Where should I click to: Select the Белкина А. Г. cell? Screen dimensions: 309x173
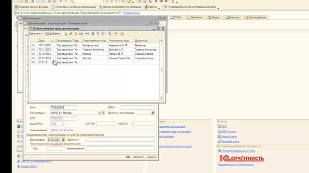coord(121,49)
